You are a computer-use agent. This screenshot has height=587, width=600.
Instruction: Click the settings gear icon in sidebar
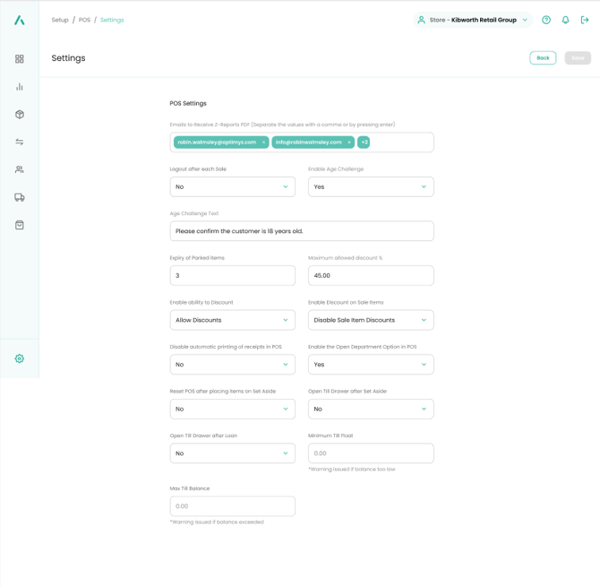click(x=20, y=358)
